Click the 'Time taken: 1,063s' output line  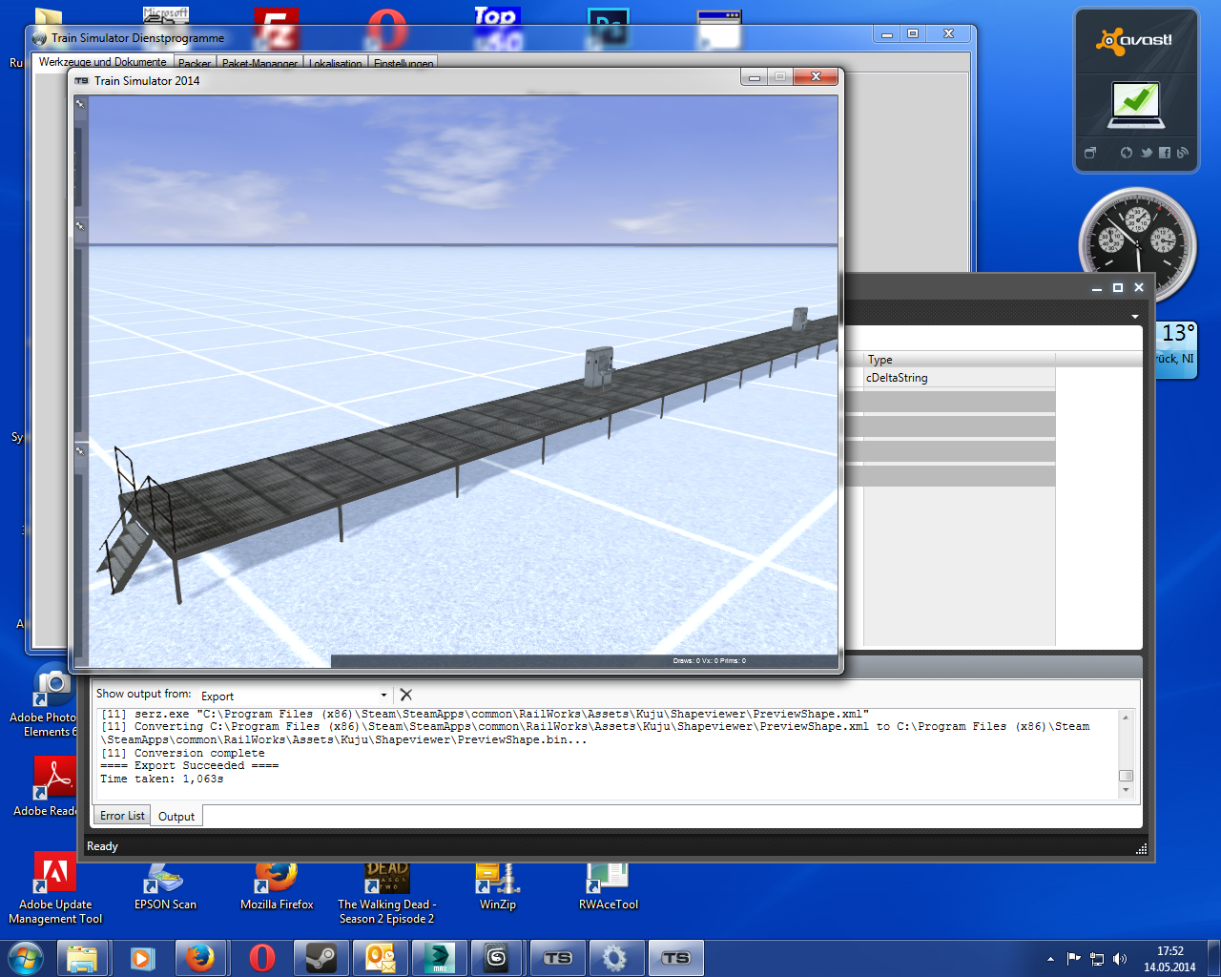click(x=161, y=779)
